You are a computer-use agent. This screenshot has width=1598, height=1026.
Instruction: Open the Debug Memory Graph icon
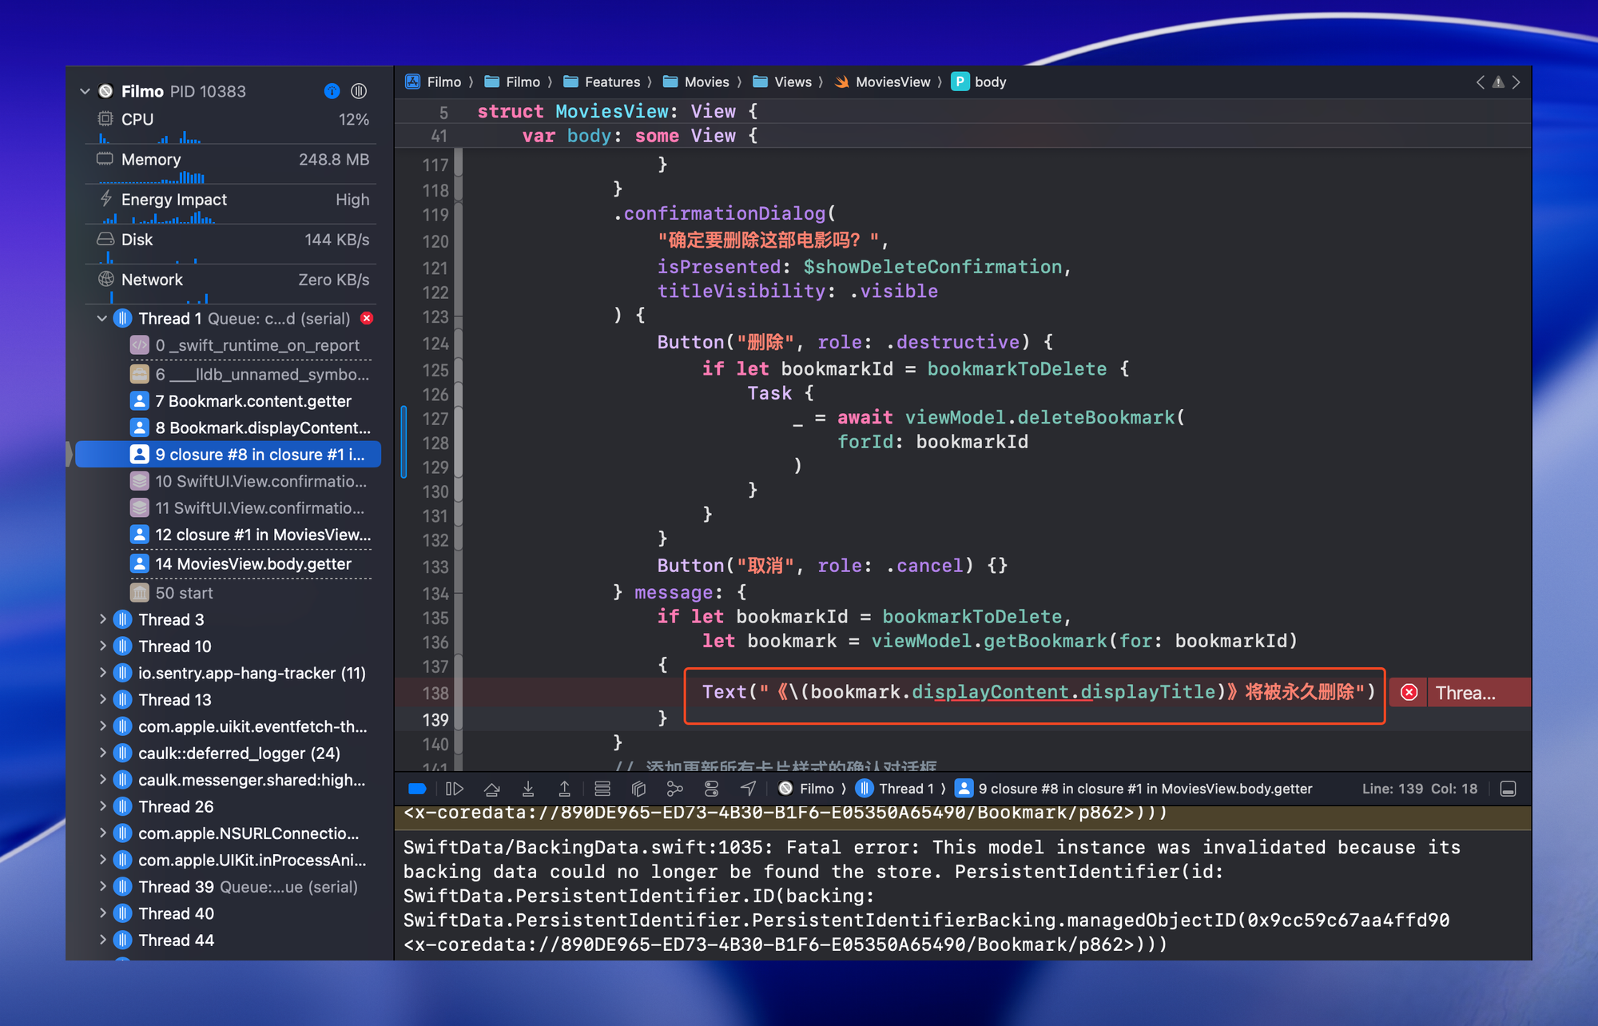point(674,789)
